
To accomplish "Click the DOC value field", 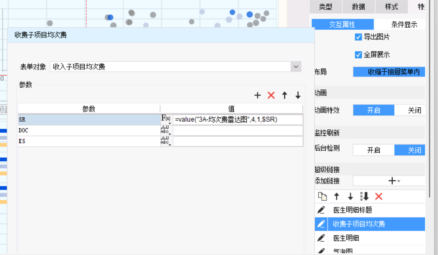I will point(238,130).
